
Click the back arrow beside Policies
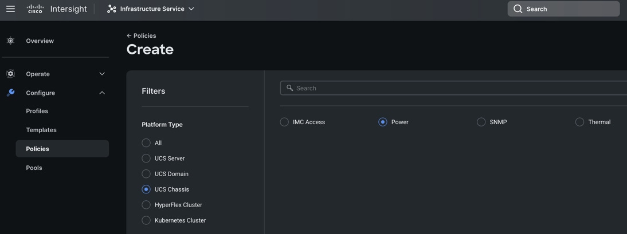pos(129,35)
